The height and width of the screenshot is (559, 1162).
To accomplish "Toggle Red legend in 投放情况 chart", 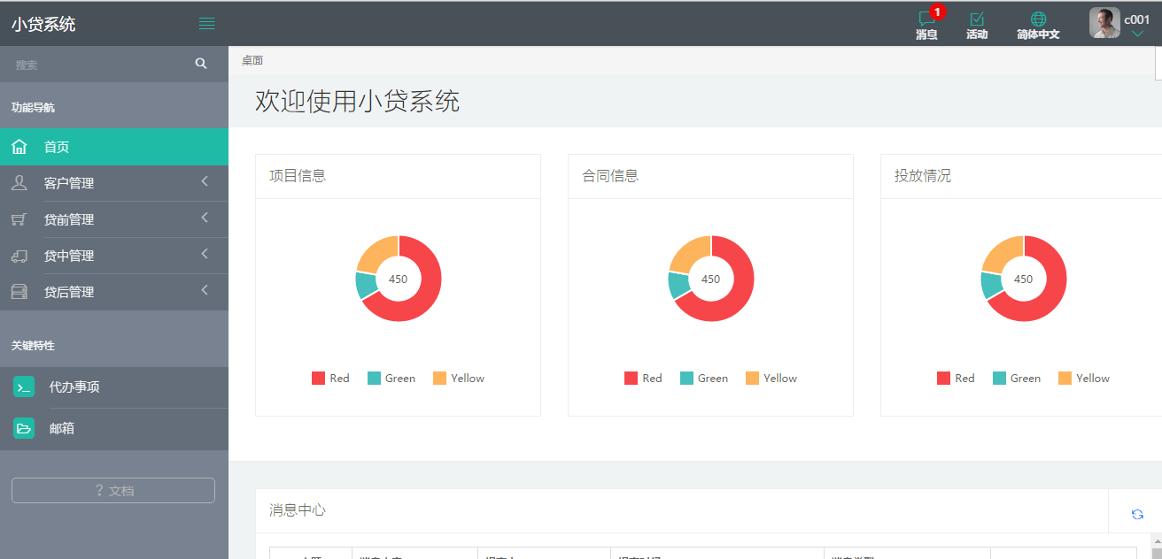I will [956, 378].
